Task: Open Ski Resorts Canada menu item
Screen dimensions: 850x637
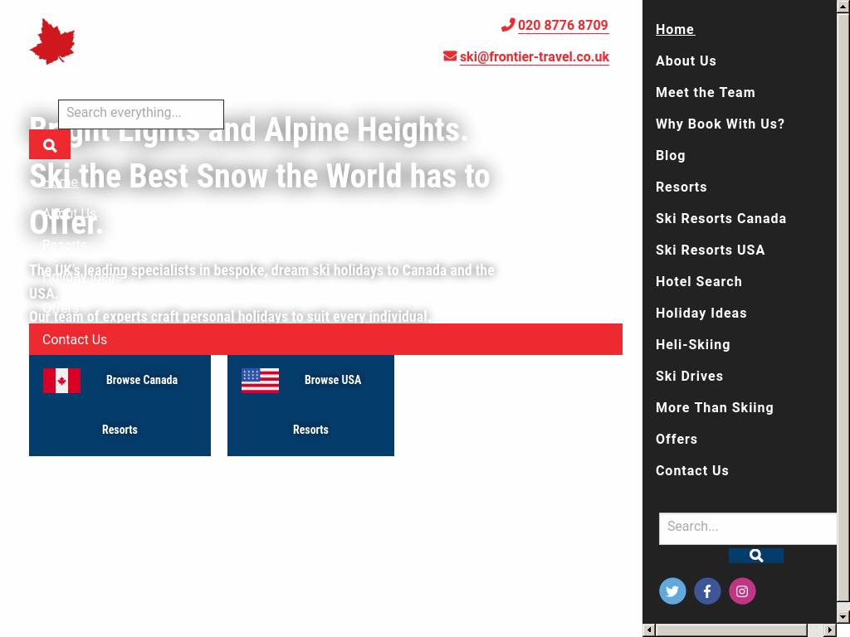Action: (721, 219)
